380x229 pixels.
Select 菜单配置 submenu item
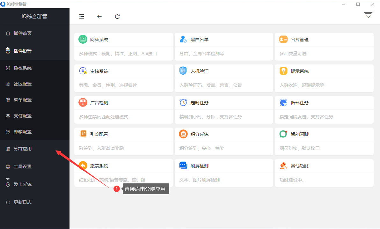pyautogui.click(x=35, y=100)
